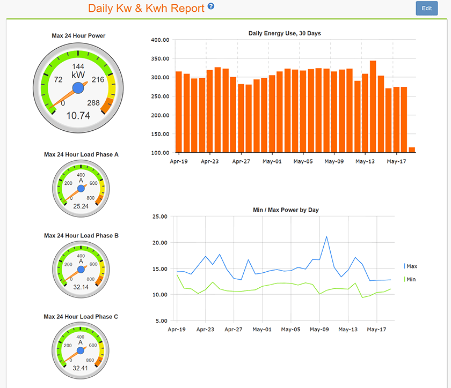Select the Daily Kw & Kwh Report title
451x388 pixels.
click(146, 8)
